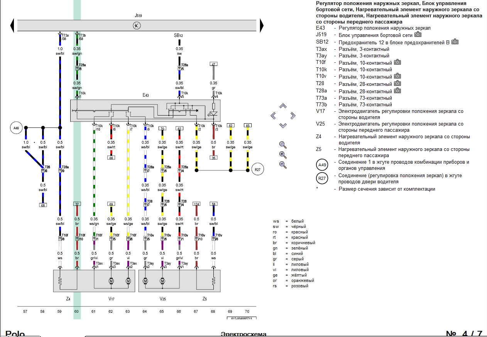
Task: Pan the diagram right with the arrow
Action: [293, 116]
